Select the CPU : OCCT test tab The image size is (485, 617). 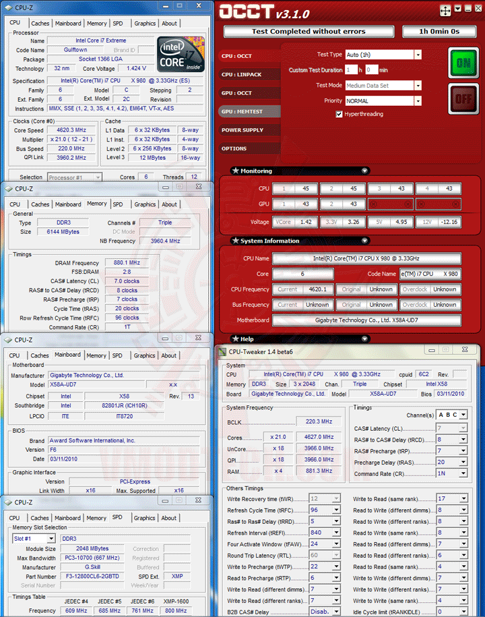click(x=249, y=56)
